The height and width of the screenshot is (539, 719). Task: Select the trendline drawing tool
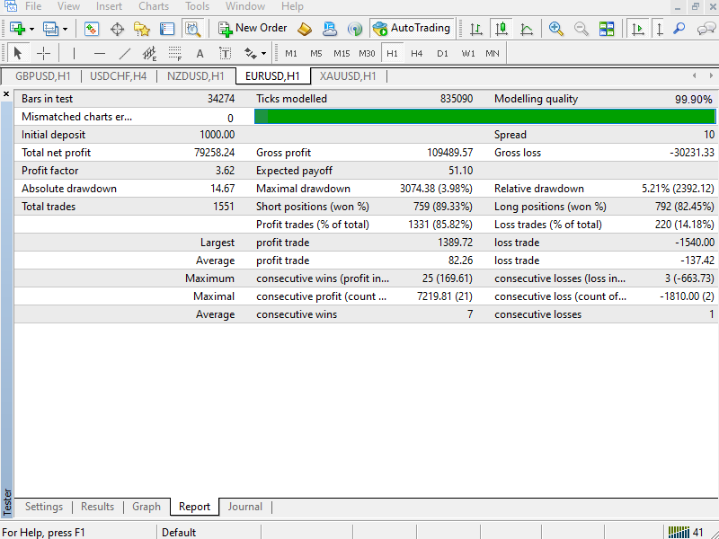[x=124, y=54]
